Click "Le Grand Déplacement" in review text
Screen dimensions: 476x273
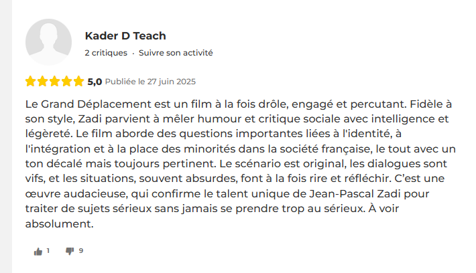(x=88, y=104)
